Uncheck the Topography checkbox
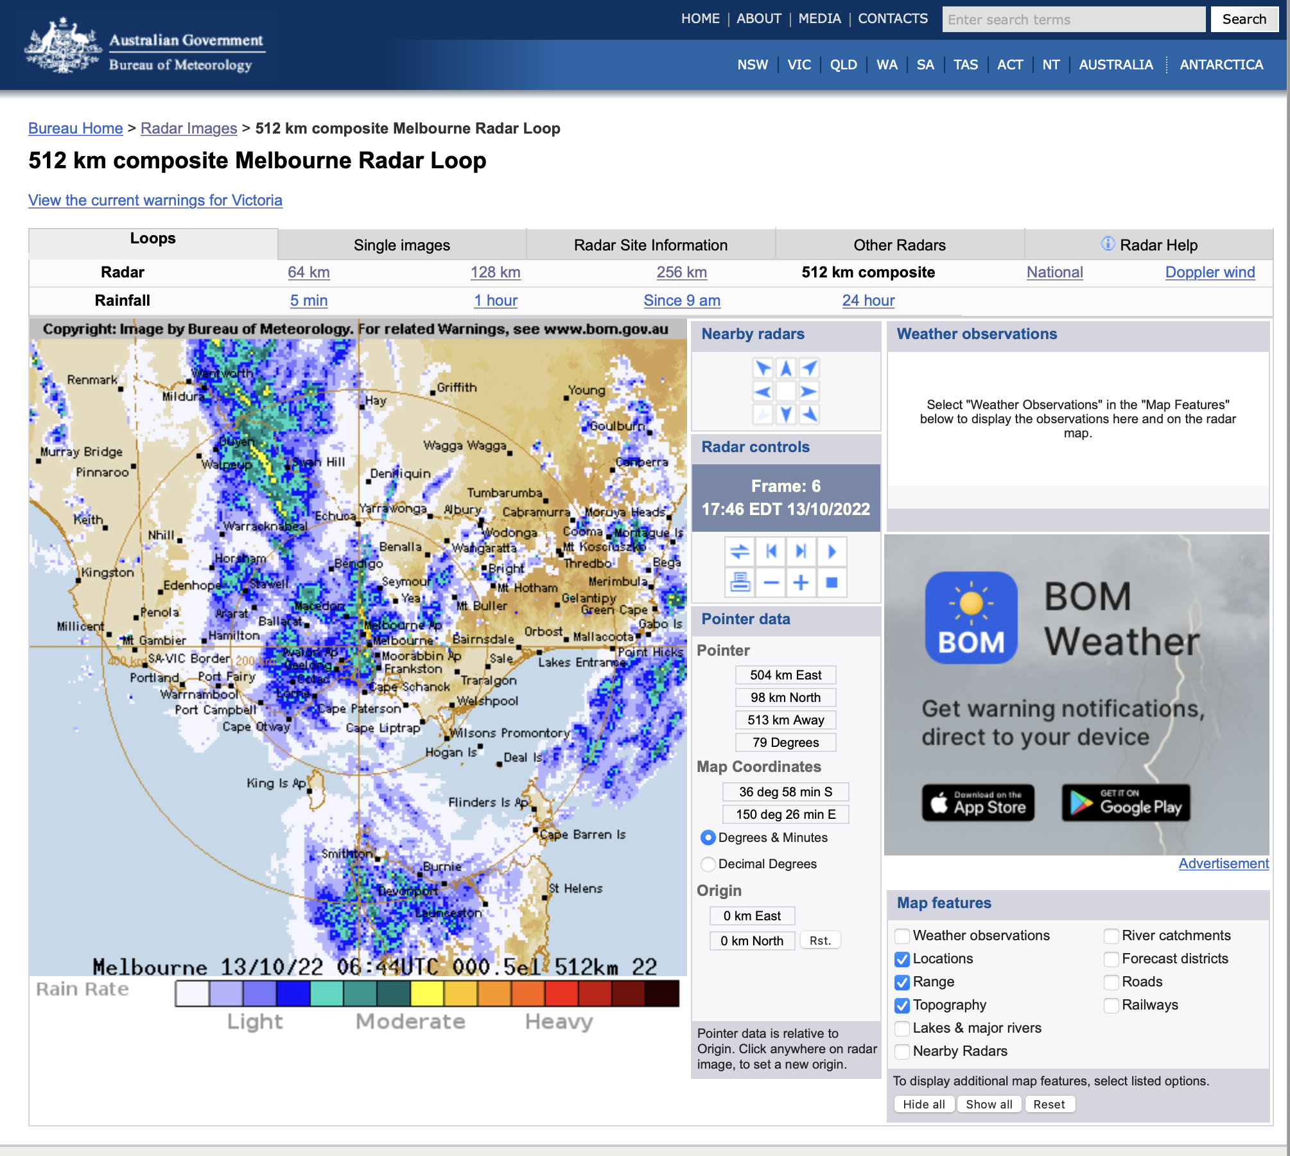Viewport: 1290px width, 1156px height. tap(902, 1005)
